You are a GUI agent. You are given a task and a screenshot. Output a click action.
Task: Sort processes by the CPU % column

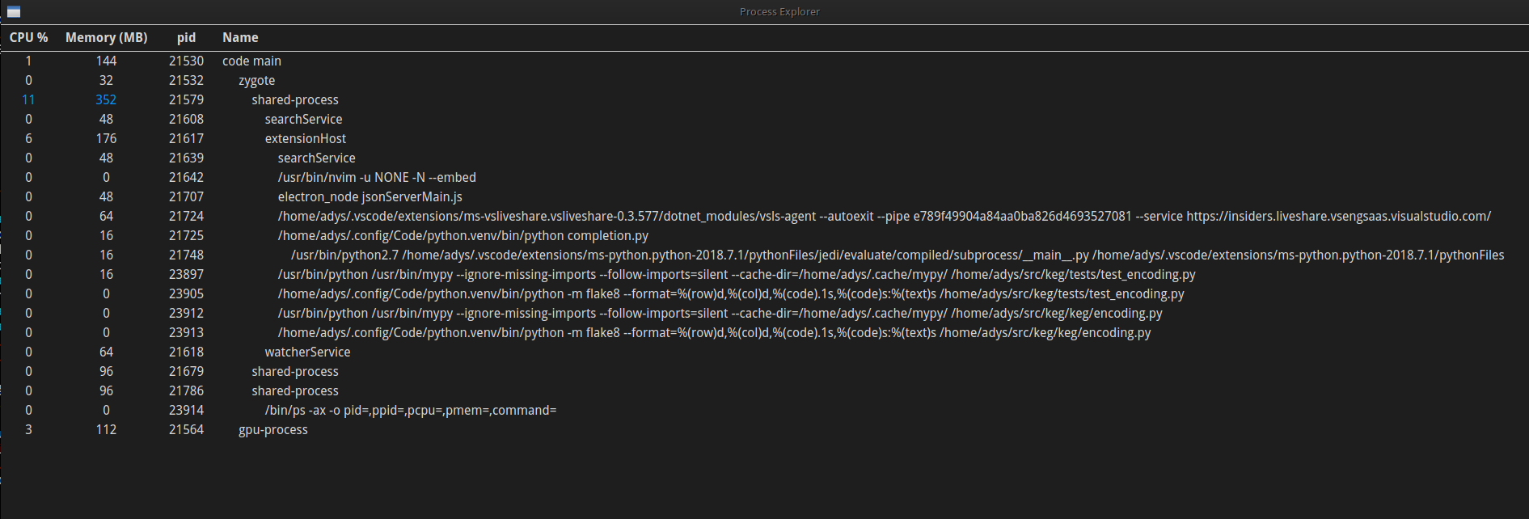pos(28,37)
